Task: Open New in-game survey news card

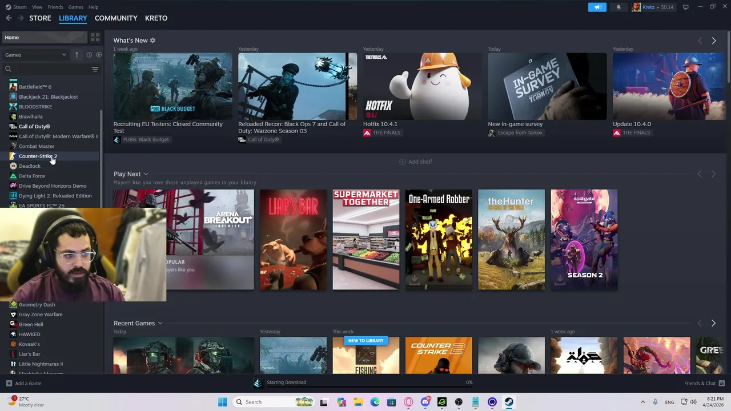Action: pos(547,94)
